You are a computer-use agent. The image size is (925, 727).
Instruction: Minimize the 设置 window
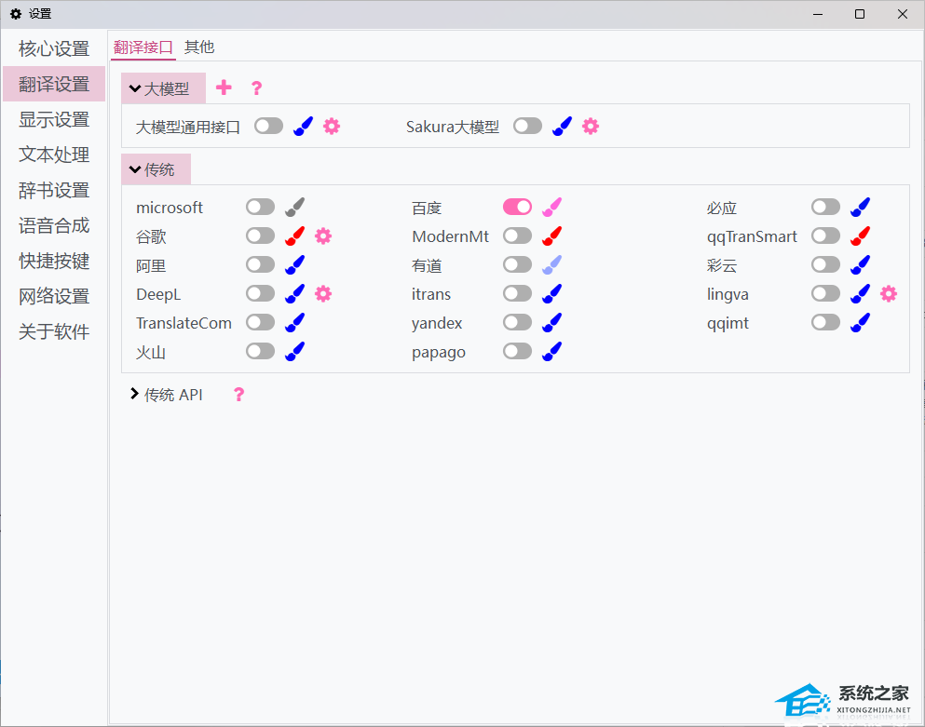click(818, 14)
